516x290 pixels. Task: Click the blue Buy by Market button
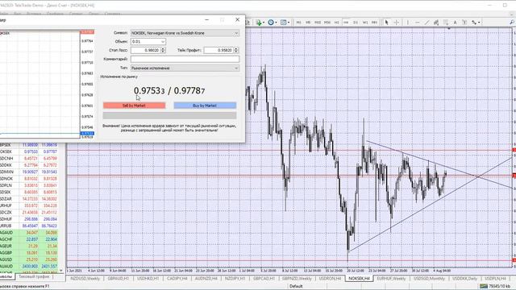(205, 106)
